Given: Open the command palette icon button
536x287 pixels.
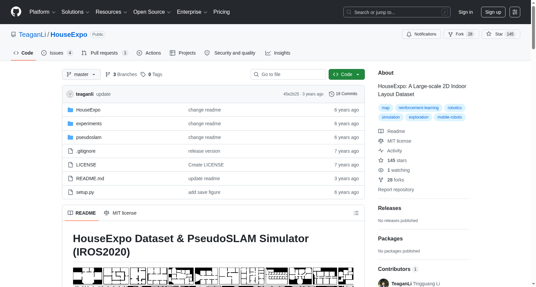Looking at the screenshot, I should tap(515, 12).
